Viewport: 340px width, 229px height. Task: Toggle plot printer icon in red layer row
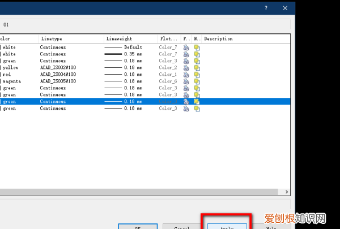186,75
